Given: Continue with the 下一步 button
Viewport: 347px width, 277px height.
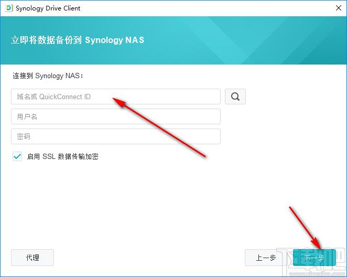Looking at the screenshot, I should 315,258.
